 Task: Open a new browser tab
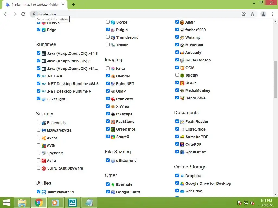pos(73,5)
